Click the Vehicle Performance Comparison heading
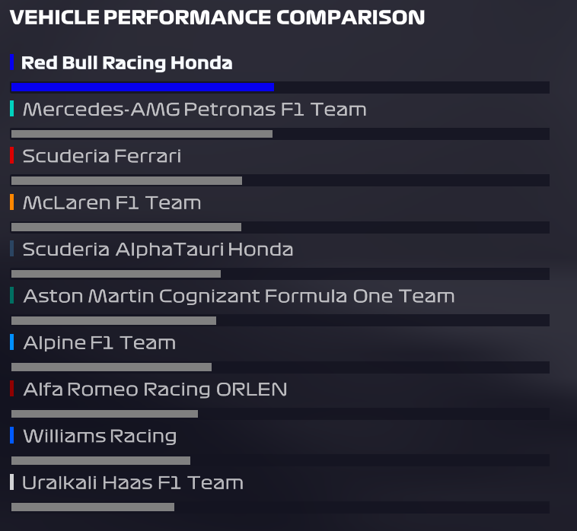The image size is (577, 531). (x=217, y=18)
